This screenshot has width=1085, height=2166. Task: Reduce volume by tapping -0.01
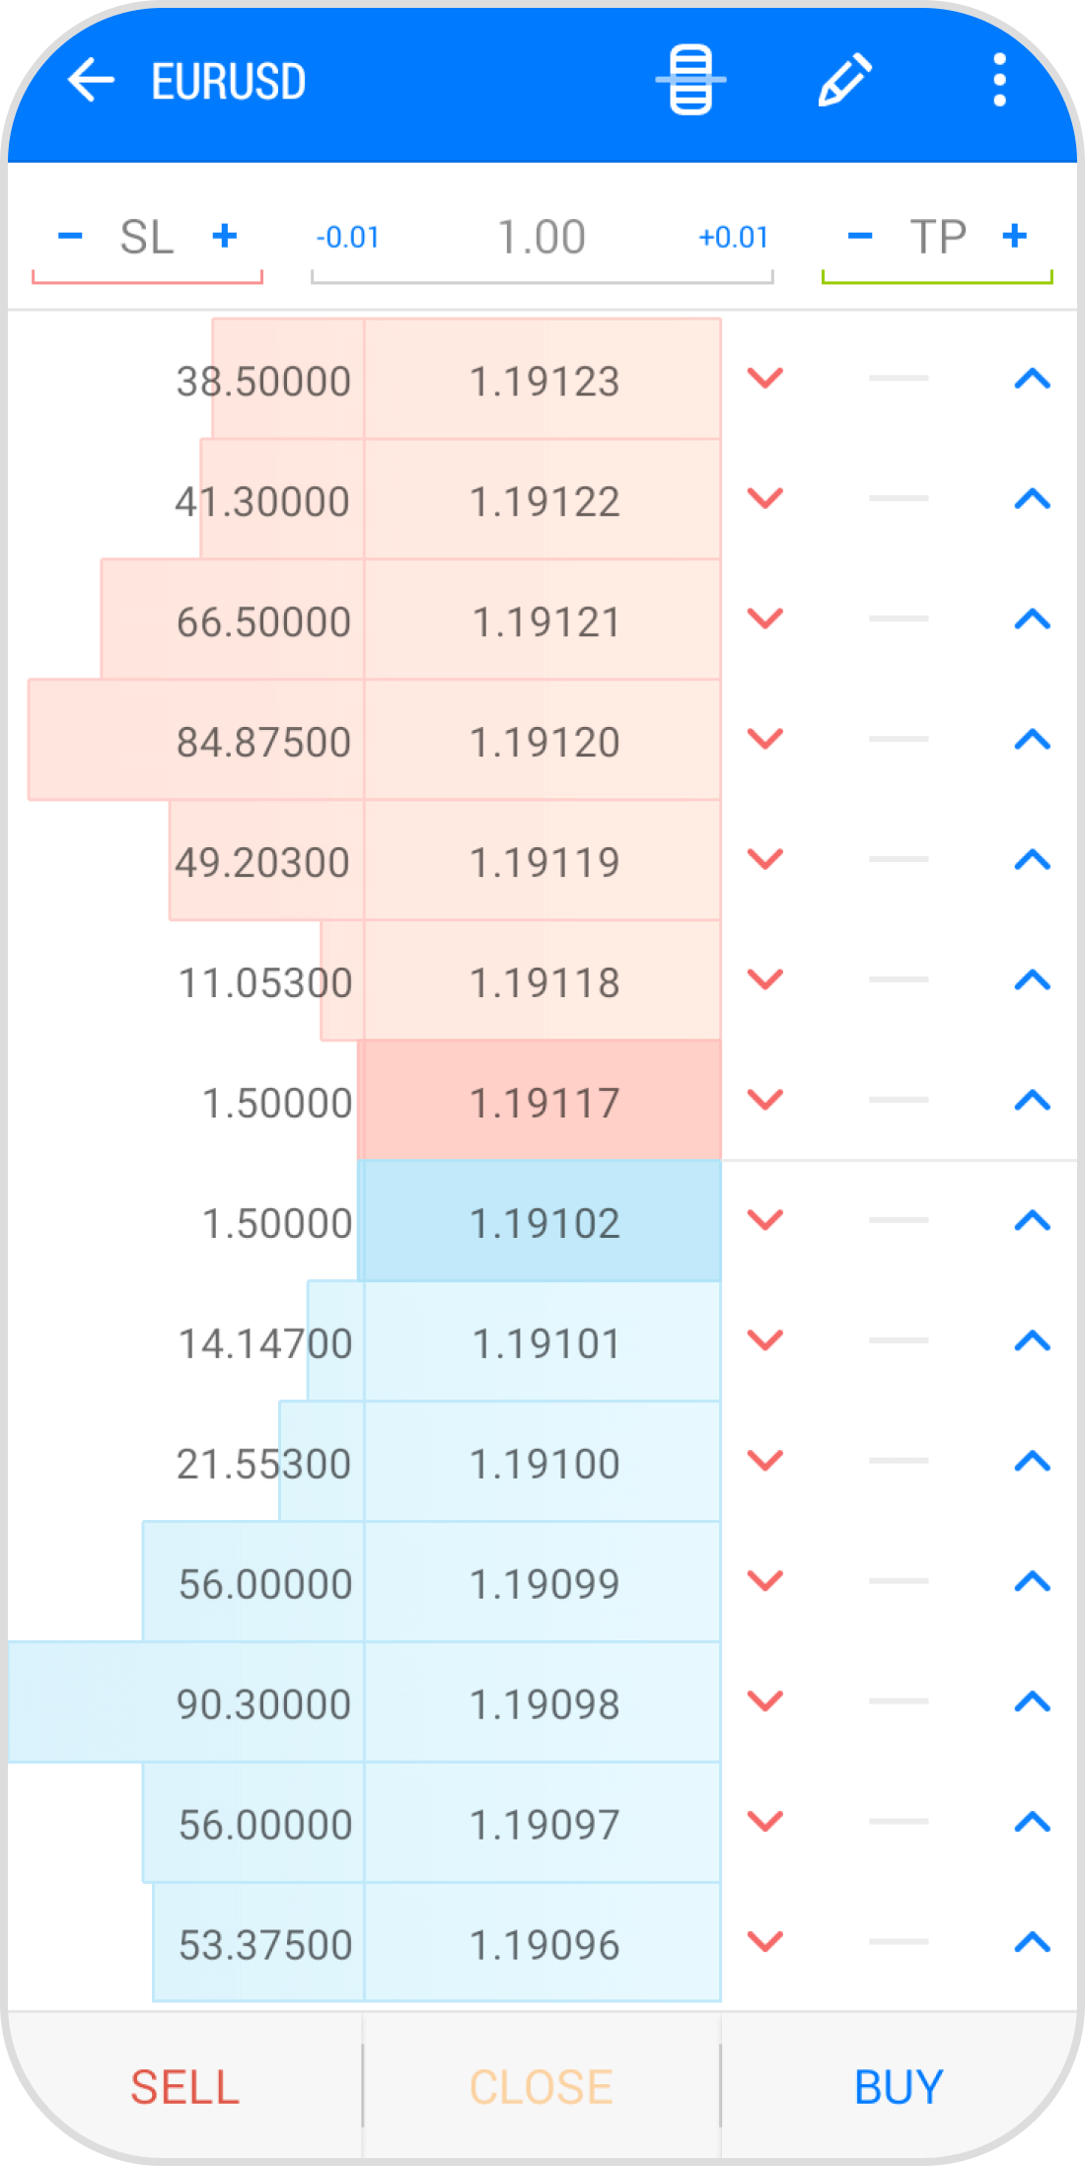click(x=347, y=238)
